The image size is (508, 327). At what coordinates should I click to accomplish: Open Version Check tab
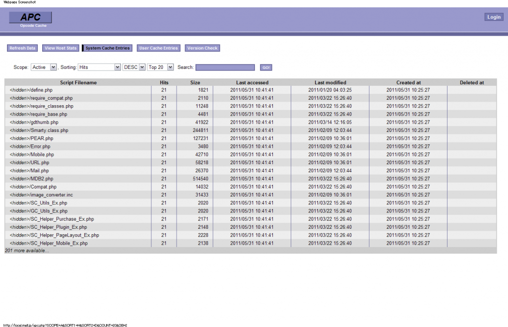[202, 48]
